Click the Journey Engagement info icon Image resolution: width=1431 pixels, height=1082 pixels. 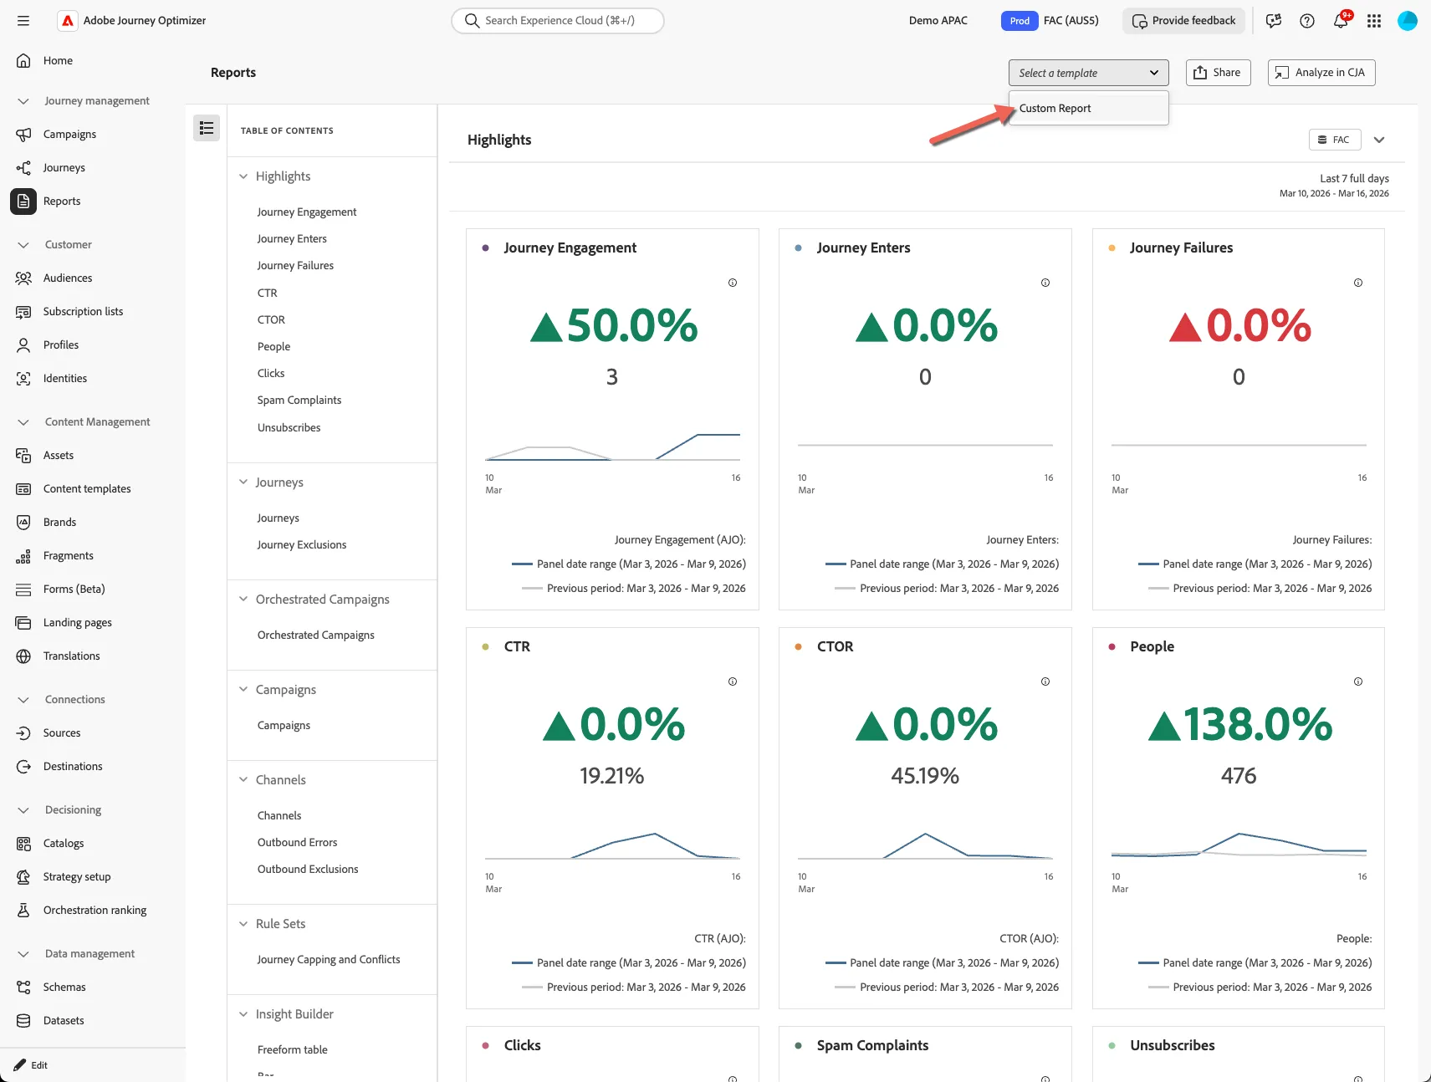(x=733, y=283)
